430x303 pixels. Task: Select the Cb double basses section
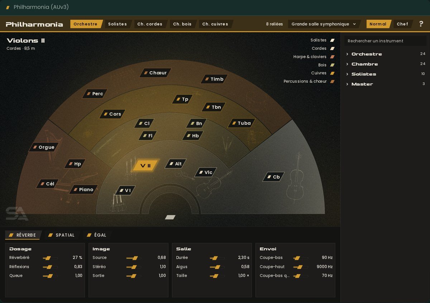[x=273, y=177]
